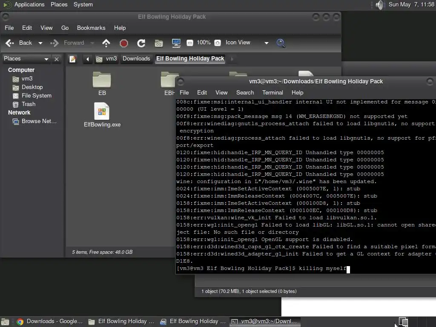This screenshot has height=327, width=436.
Task: Close the Places side pane
Action: tap(57, 59)
